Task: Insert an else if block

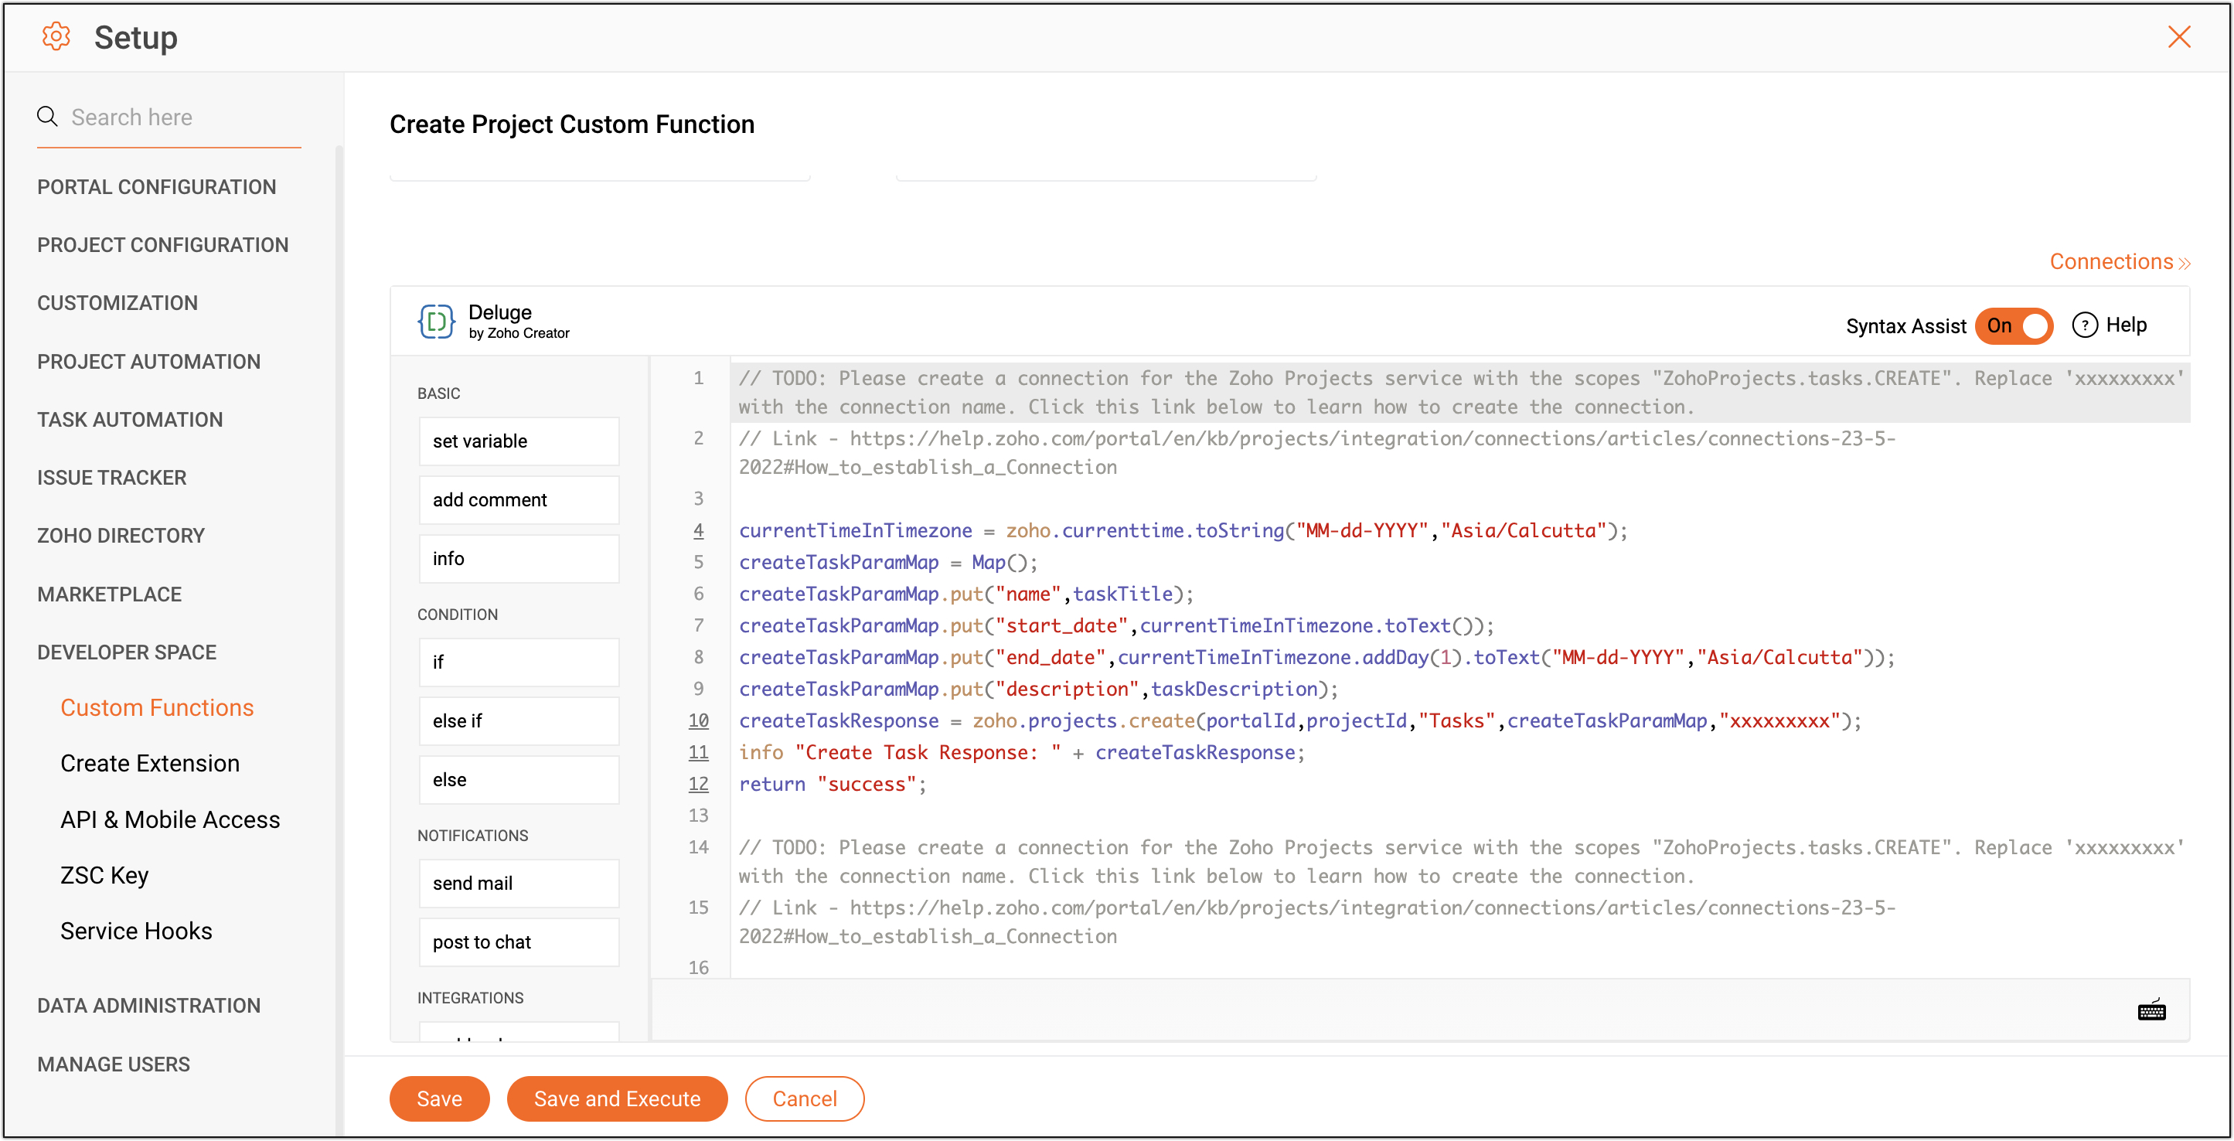Action: click(x=519, y=721)
